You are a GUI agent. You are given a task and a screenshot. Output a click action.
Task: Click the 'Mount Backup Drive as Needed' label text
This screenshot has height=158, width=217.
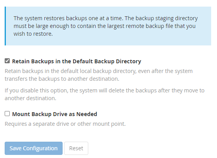(x=54, y=114)
